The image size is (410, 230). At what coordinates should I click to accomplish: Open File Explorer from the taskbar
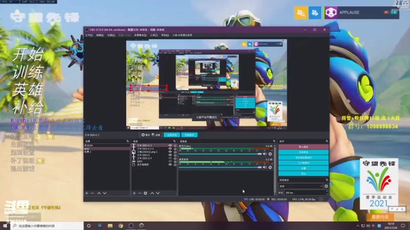click(110, 226)
